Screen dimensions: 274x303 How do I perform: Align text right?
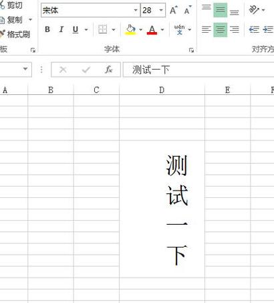(235, 29)
